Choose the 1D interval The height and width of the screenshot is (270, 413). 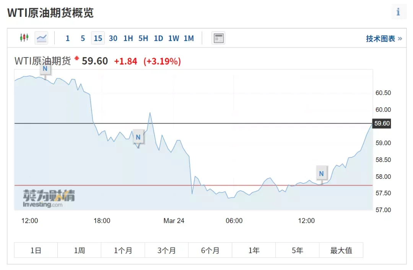click(x=159, y=39)
